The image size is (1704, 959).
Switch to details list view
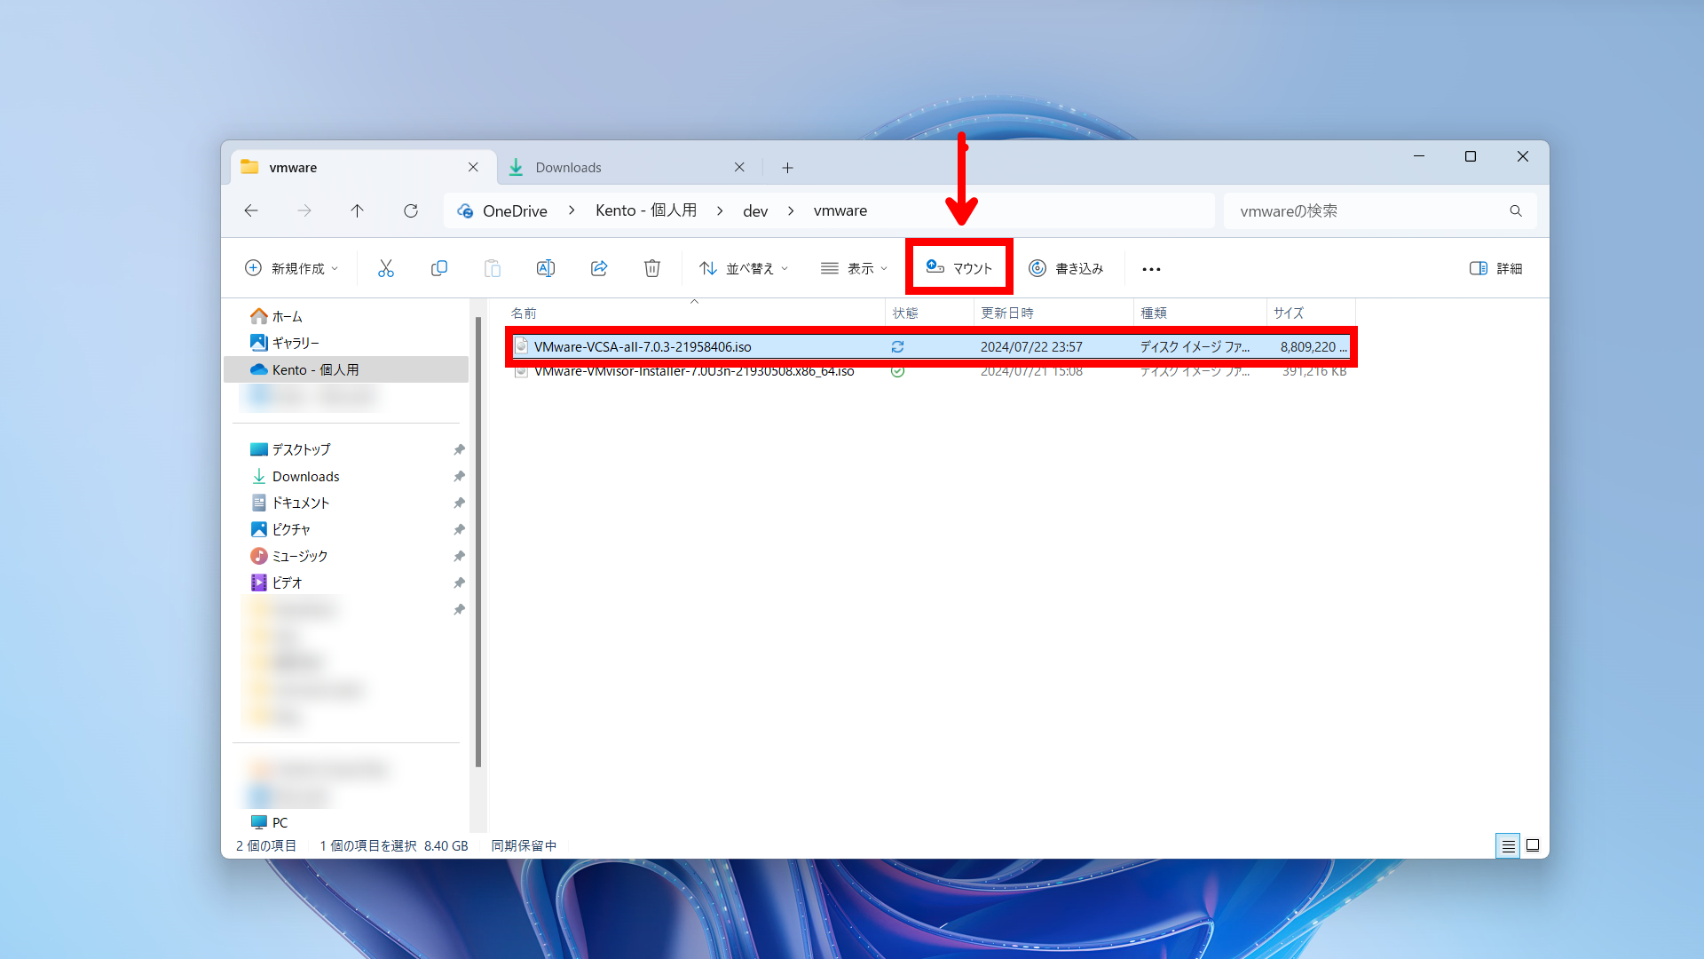1507,845
